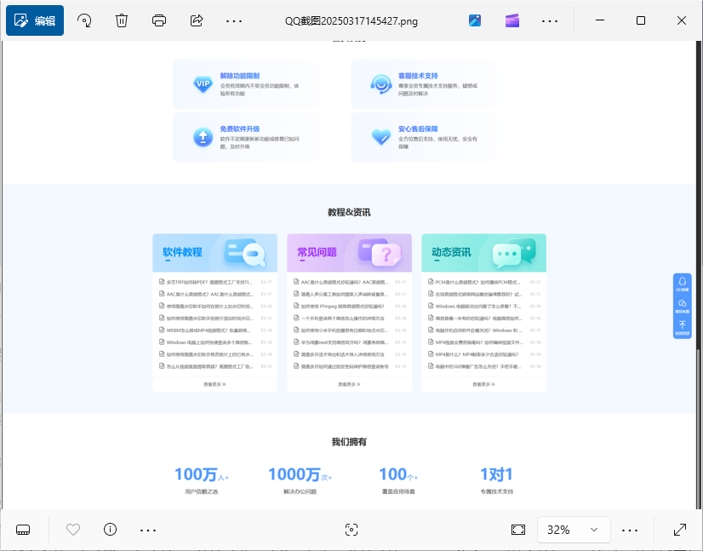Toggle fit image to window

(x=518, y=530)
